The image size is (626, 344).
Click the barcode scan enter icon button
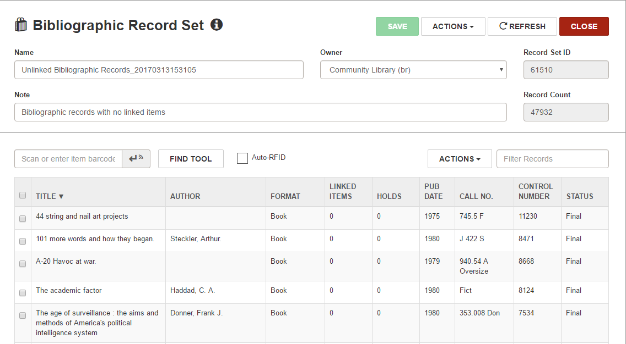[x=136, y=159]
